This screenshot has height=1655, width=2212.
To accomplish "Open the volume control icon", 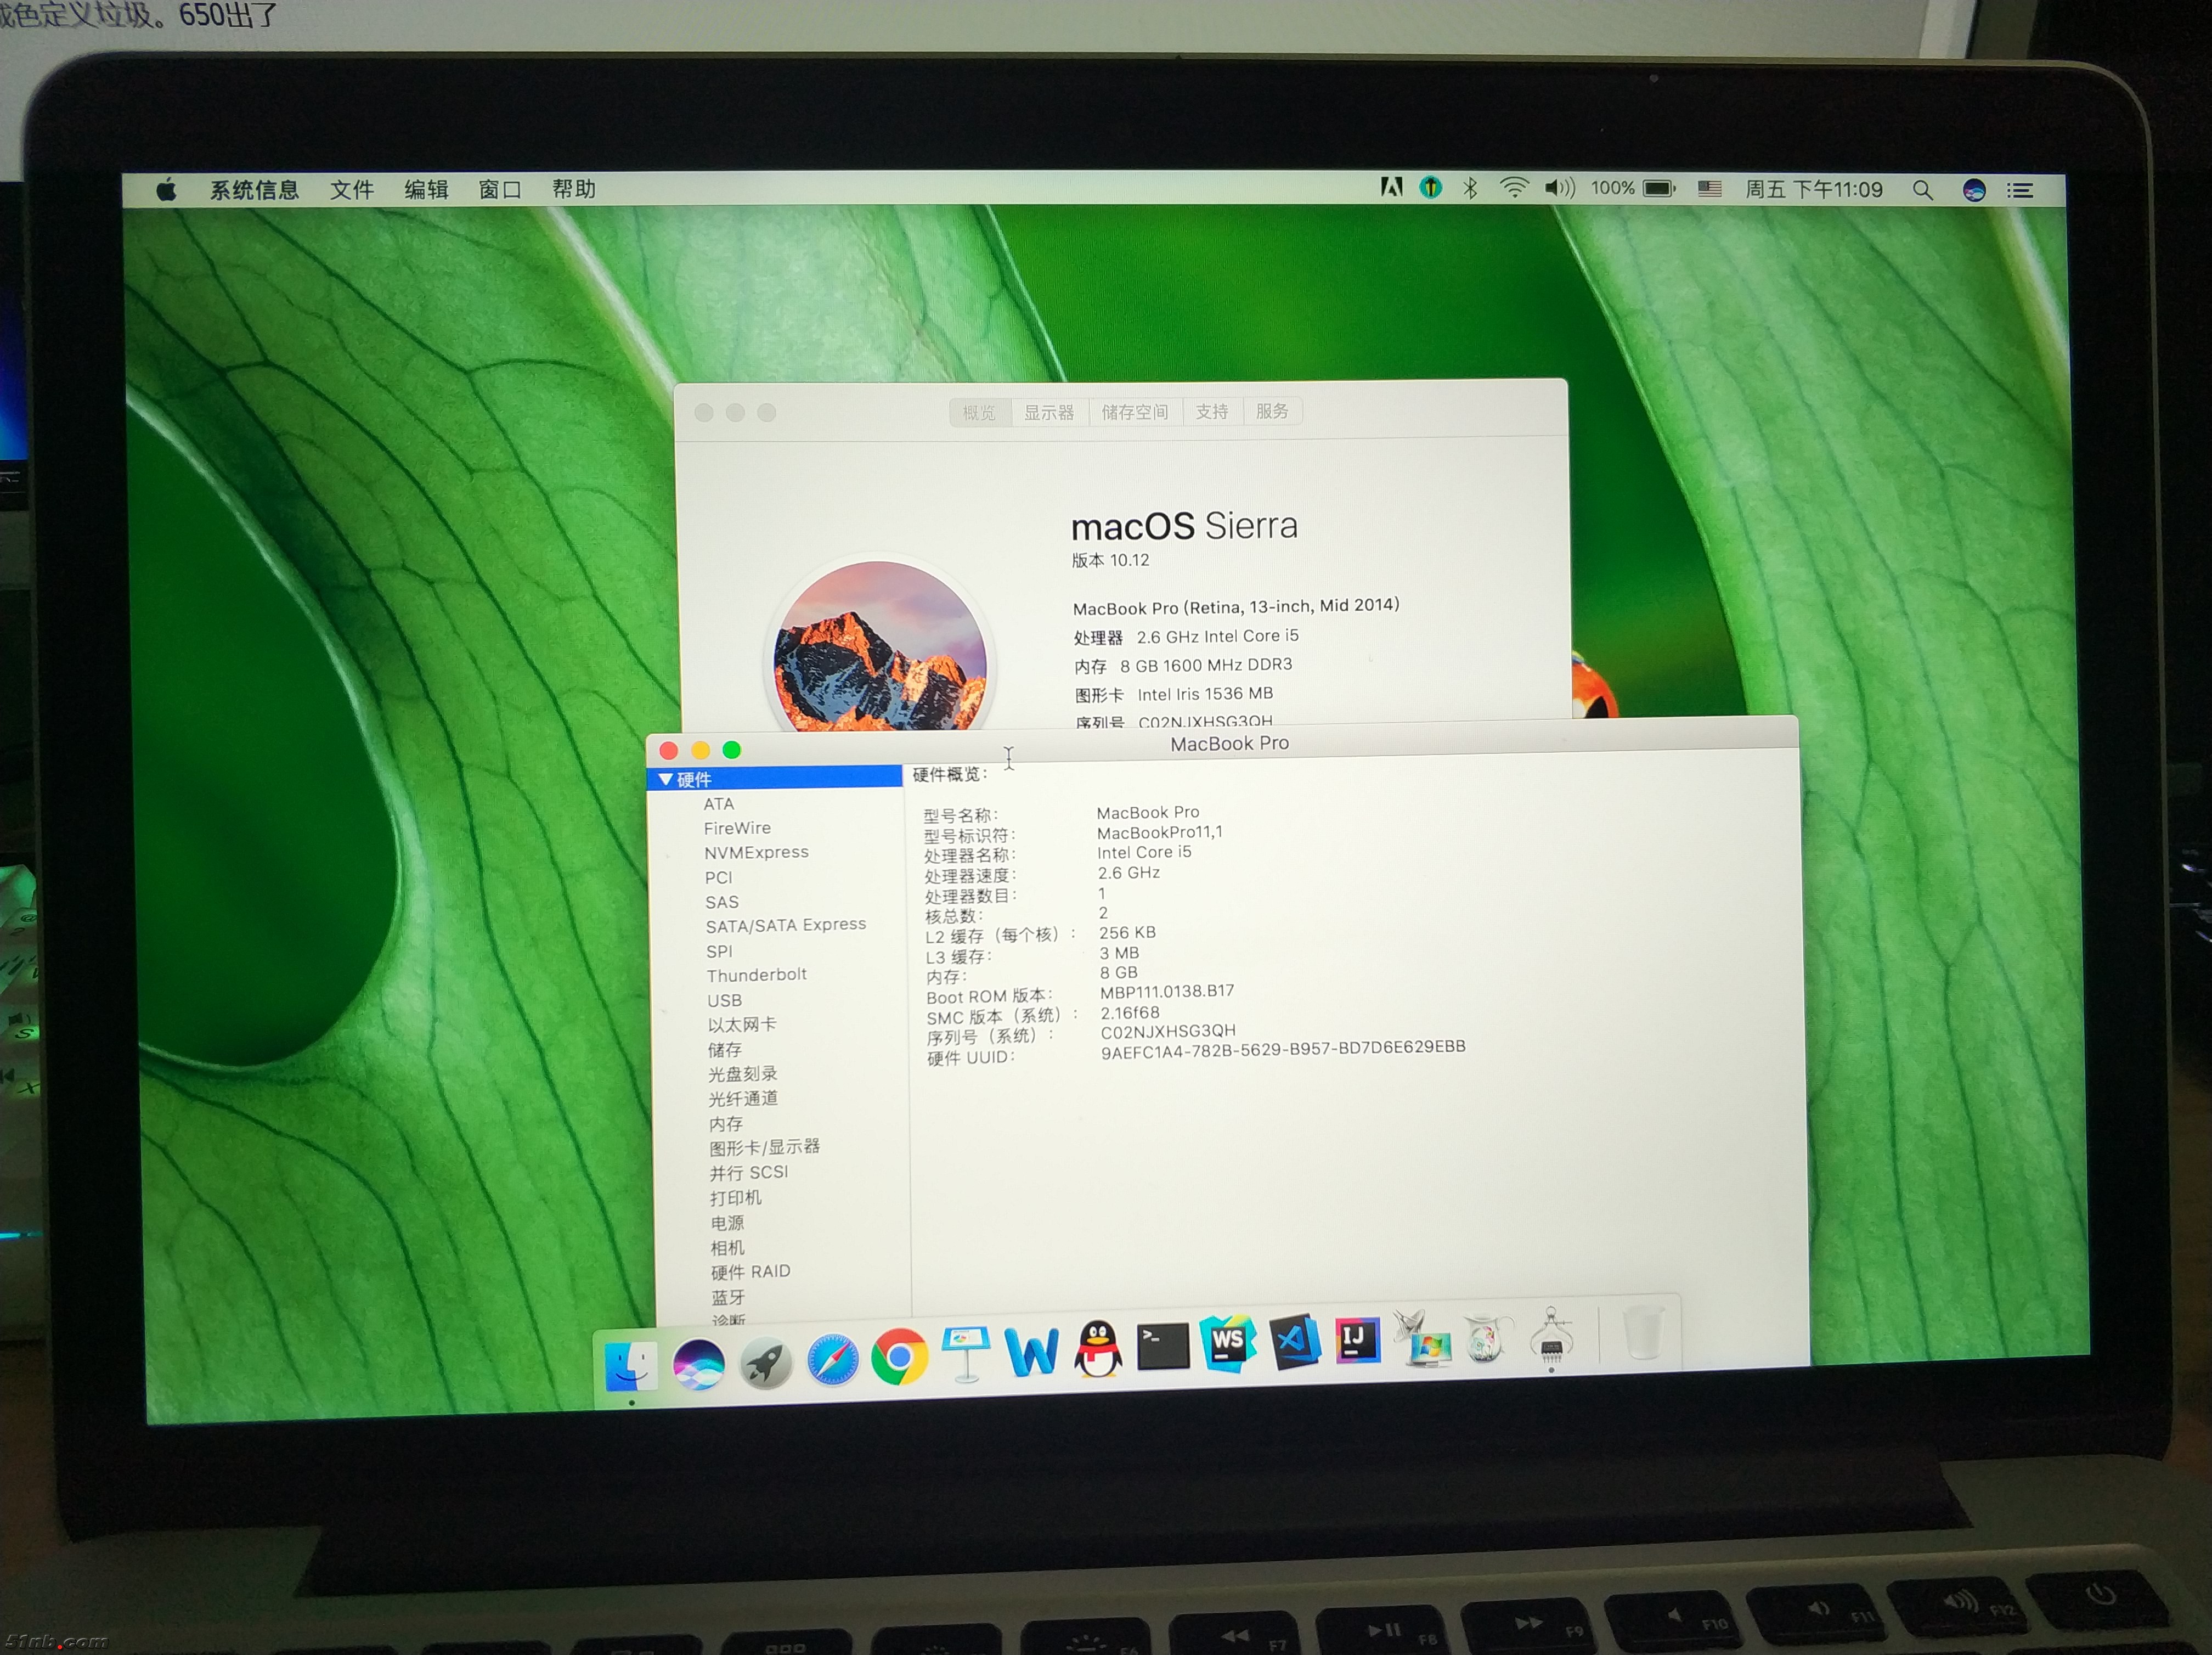I will point(1559,188).
